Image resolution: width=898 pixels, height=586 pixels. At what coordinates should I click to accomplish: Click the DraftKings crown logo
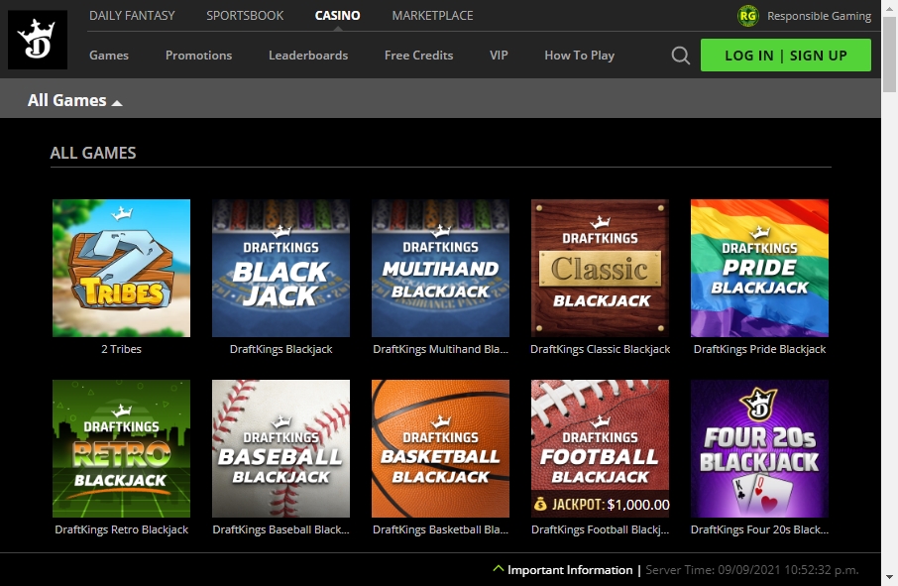click(x=38, y=40)
